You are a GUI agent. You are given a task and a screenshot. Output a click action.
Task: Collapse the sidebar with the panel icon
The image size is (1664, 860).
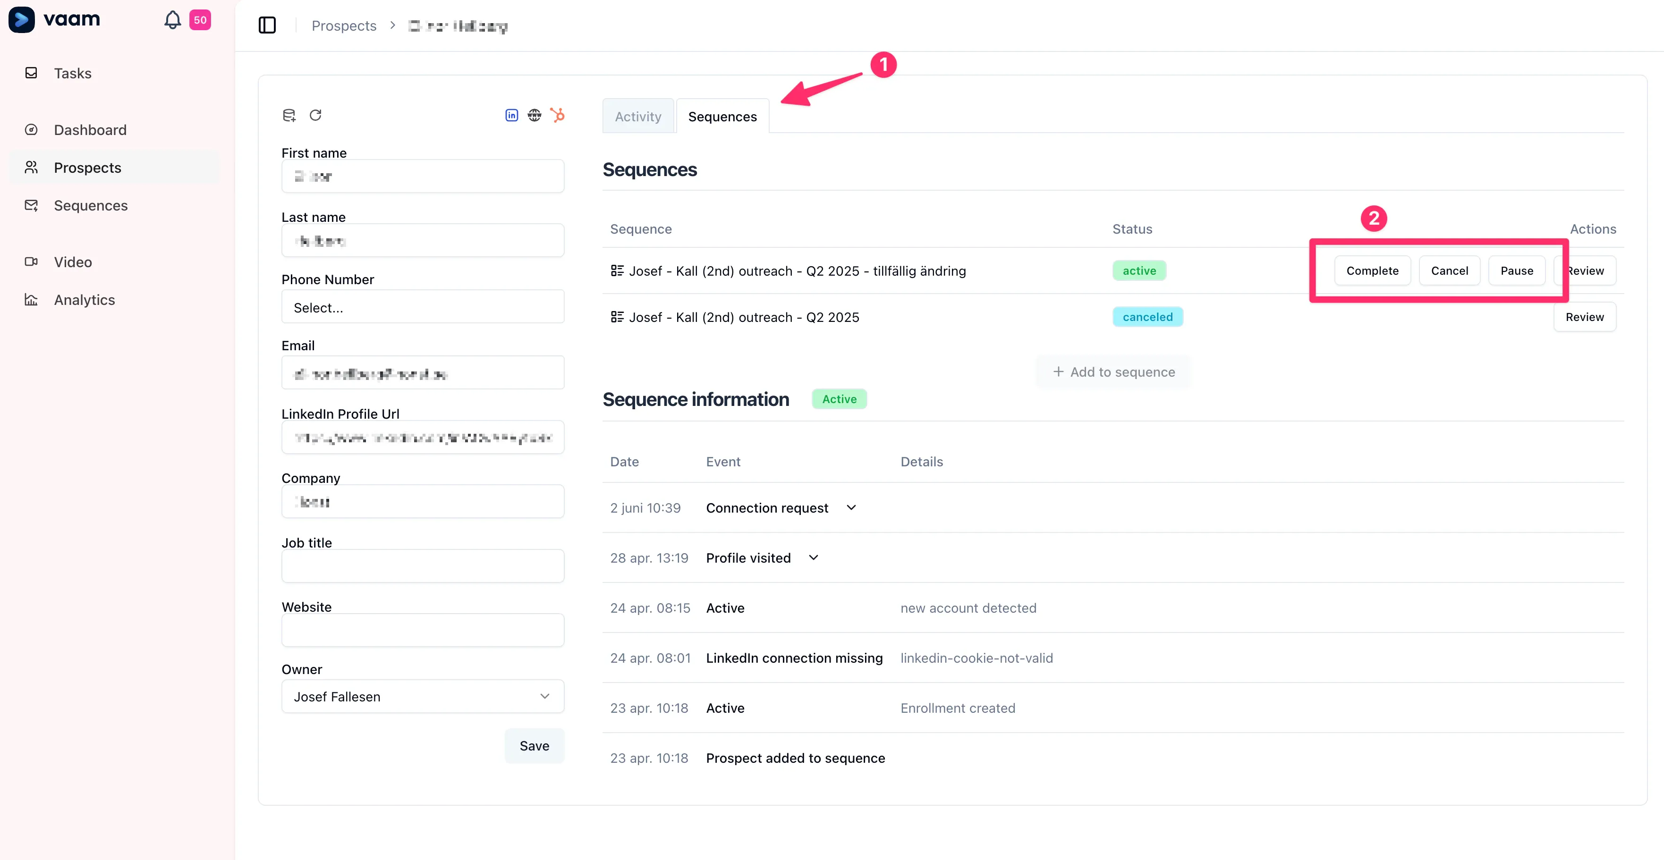[267, 25]
